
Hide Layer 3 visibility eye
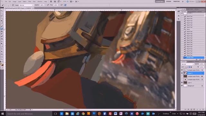click(182, 73)
